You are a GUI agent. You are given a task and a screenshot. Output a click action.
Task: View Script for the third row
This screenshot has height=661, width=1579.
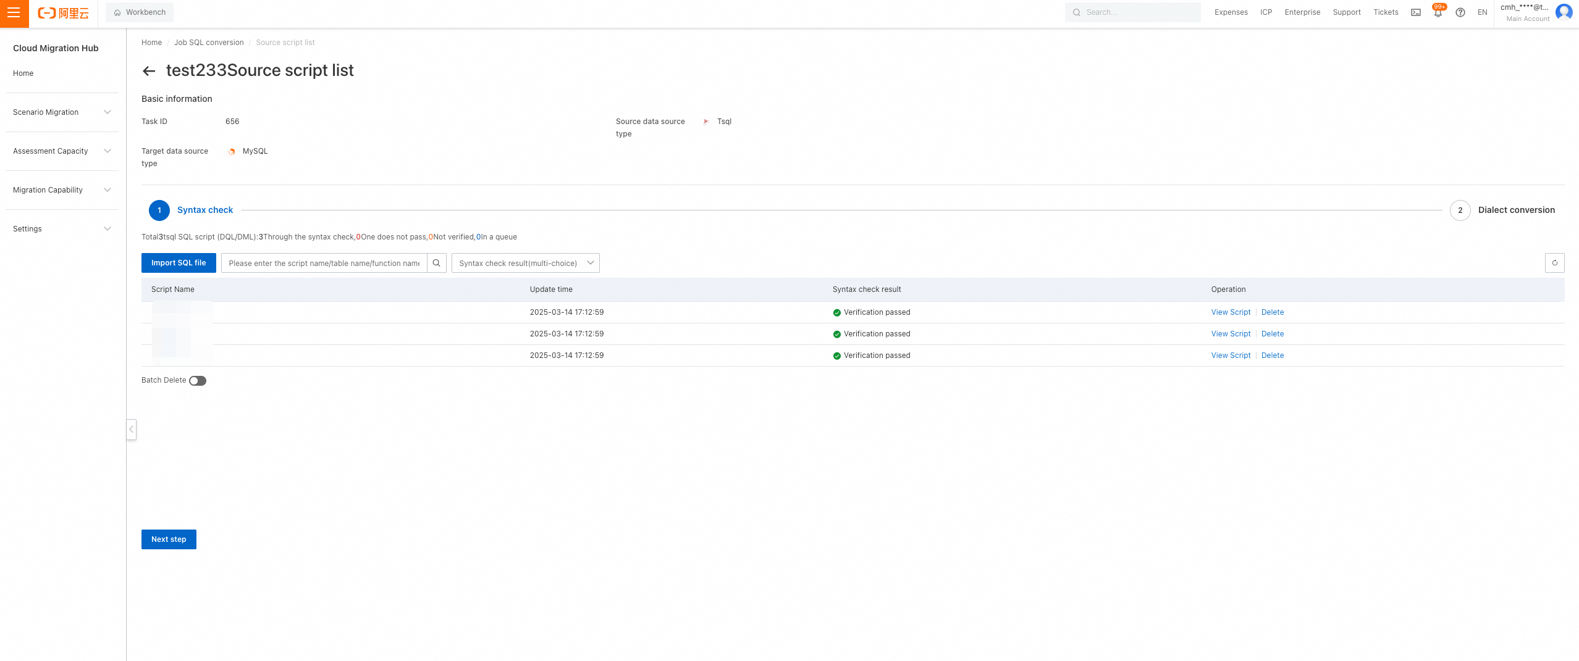pyautogui.click(x=1231, y=355)
